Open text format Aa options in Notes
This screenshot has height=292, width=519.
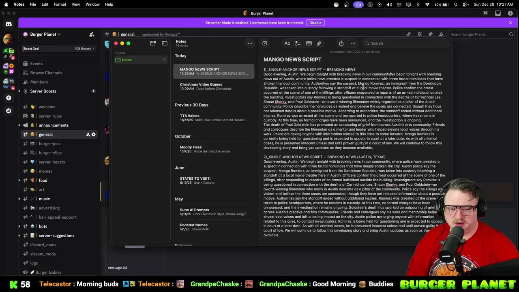(x=287, y=43)
